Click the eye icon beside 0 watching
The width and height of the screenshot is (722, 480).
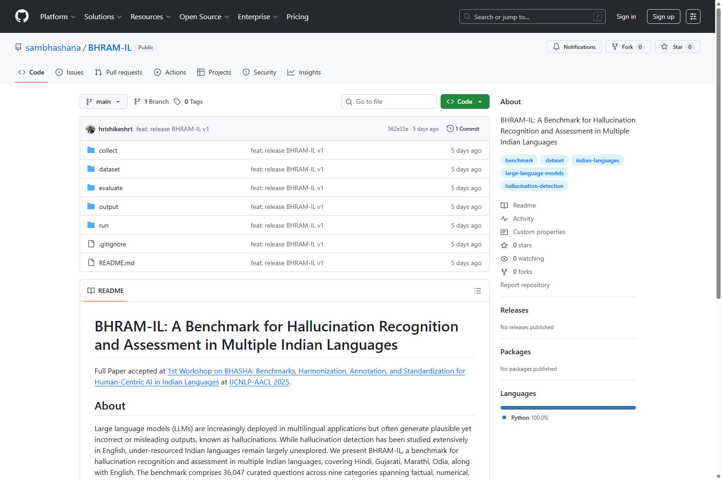tap(504, 259)
